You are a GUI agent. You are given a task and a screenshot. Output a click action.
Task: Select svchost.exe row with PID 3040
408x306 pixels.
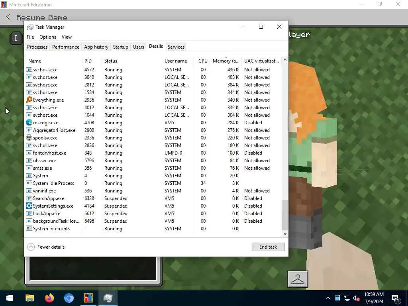pyautogui.click(x=153, y=77)
